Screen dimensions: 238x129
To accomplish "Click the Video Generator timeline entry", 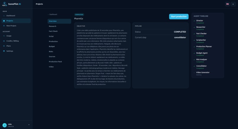I will pos(208,74).
